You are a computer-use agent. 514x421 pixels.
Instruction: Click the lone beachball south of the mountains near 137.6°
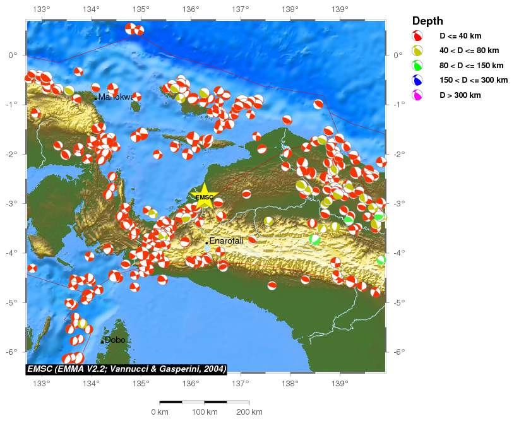pos(272,285)
